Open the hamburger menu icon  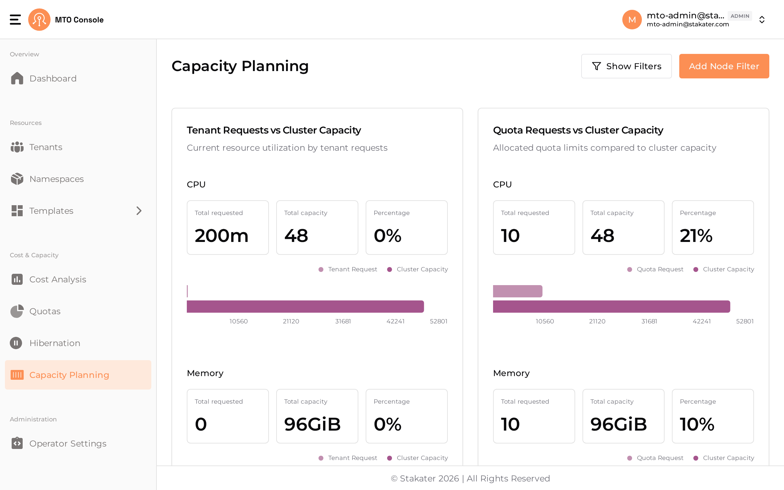coord(15,19)
